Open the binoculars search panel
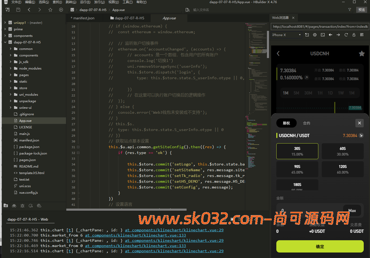This screenshot has height=258, width=370. pyautogui.click(x=14, y=206)
